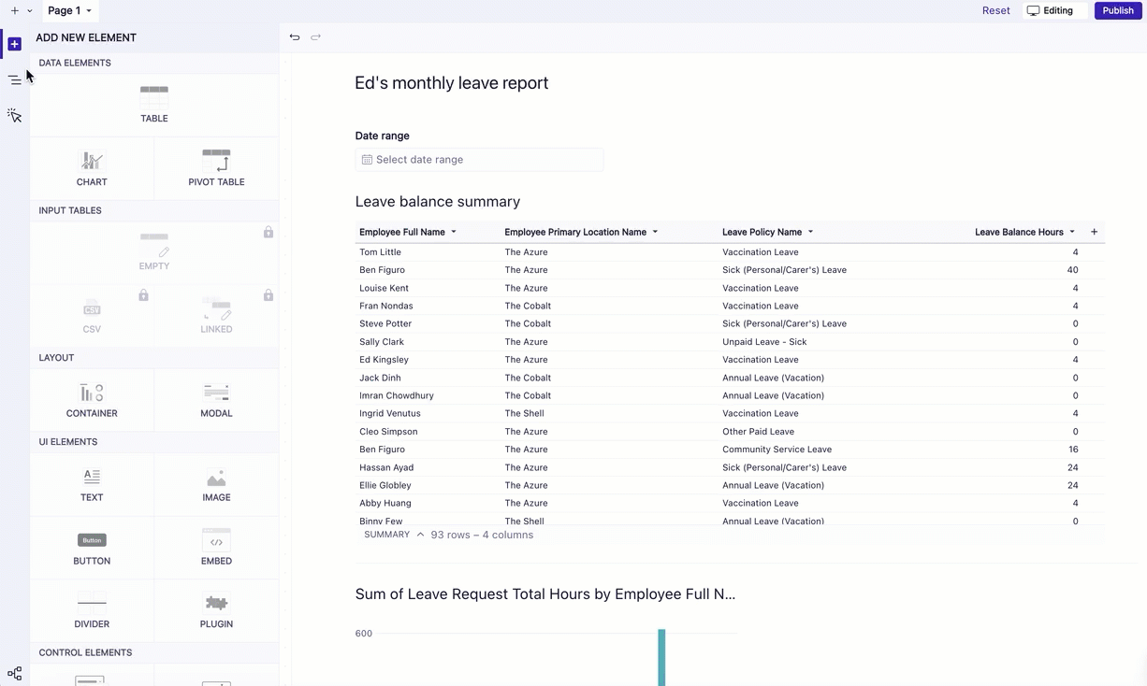The height and width of the screenshot is (686, 1147).
Task: Open Leave Policy Name column menu
Action: (x=810, y=232)
